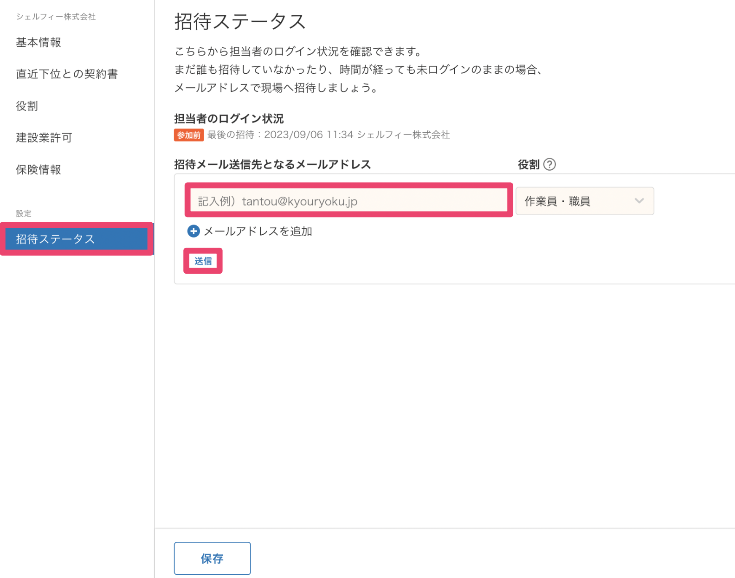
Task: Navigate to 保険情報 in the sidebar
Action: point(39,170)
